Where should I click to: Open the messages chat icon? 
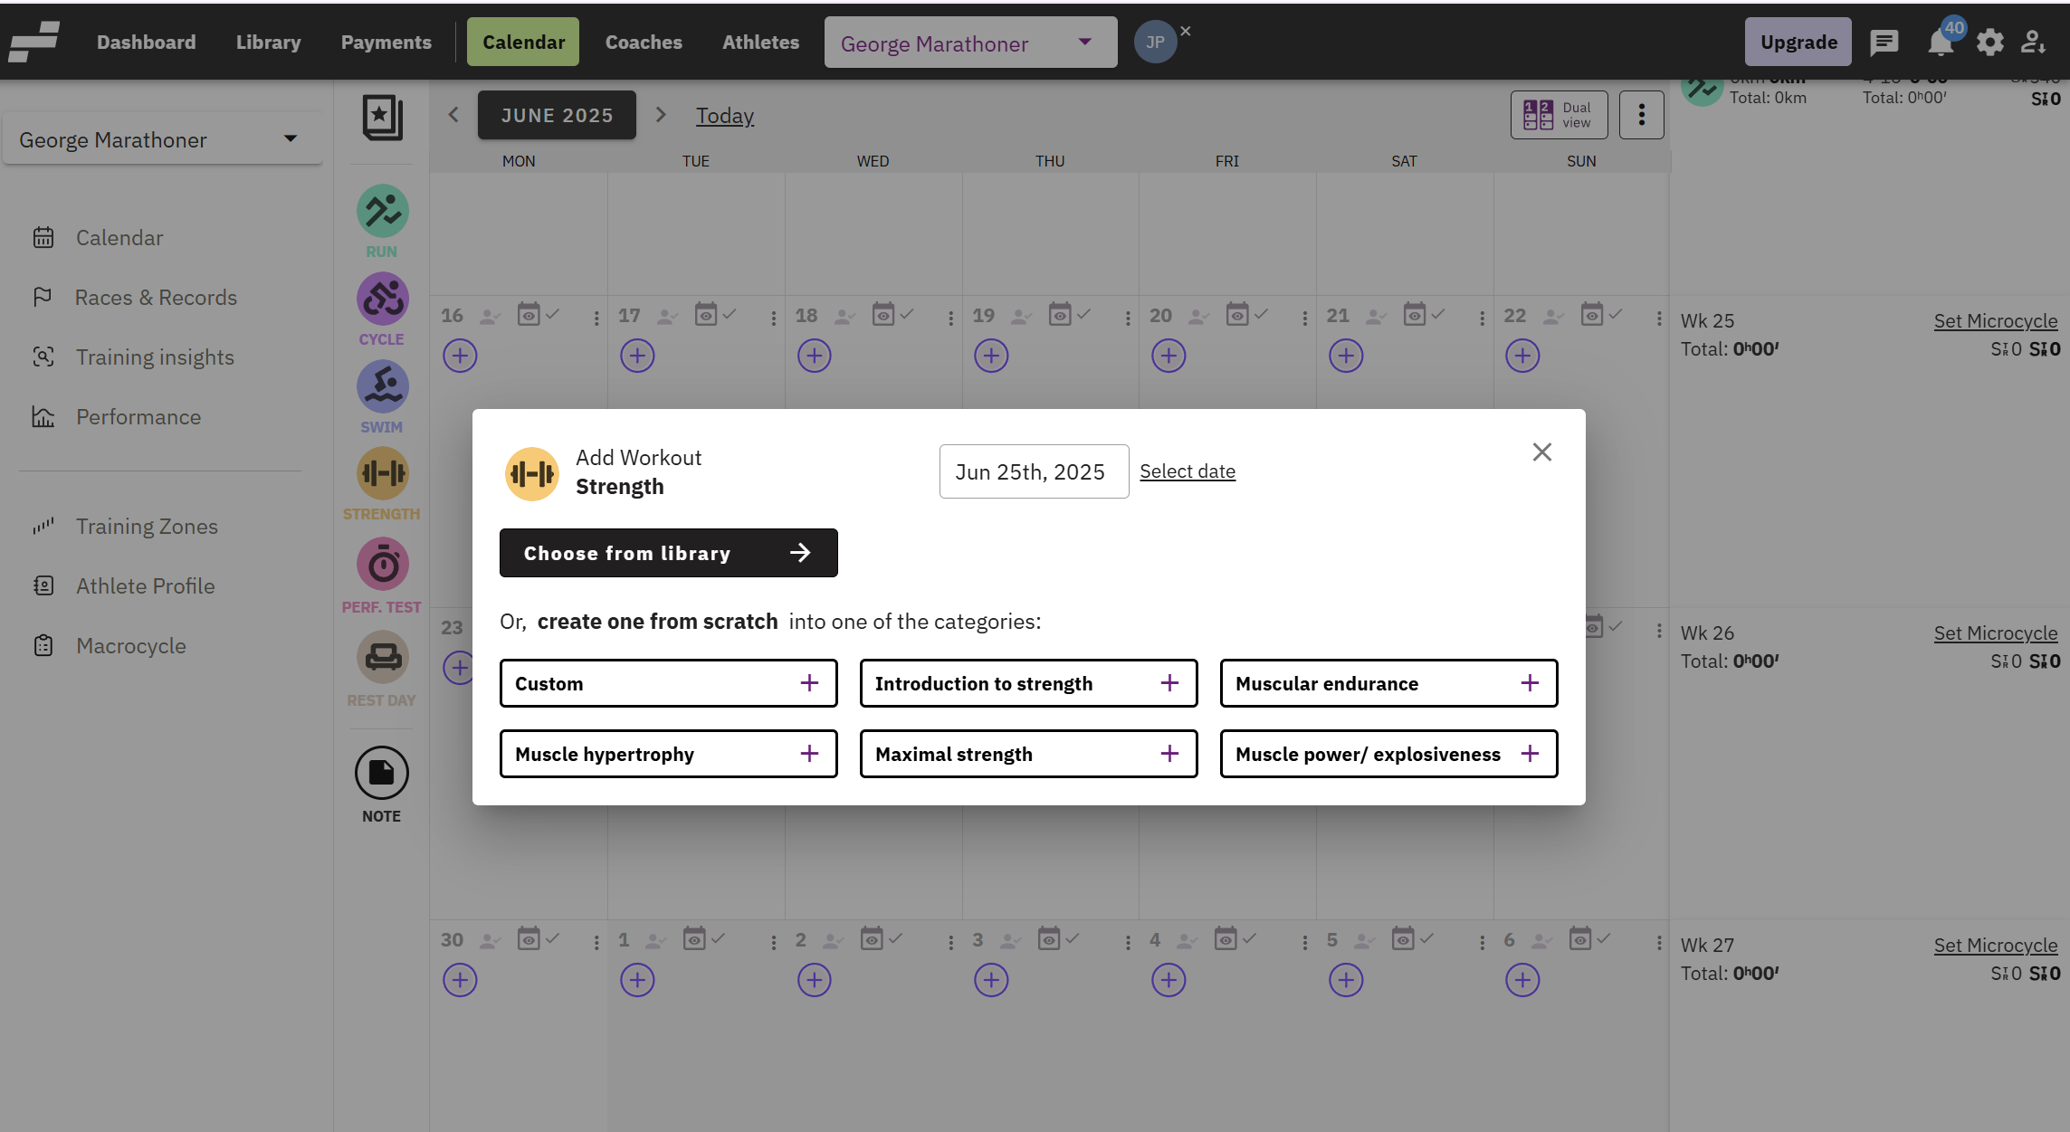tap(1884, 43)
